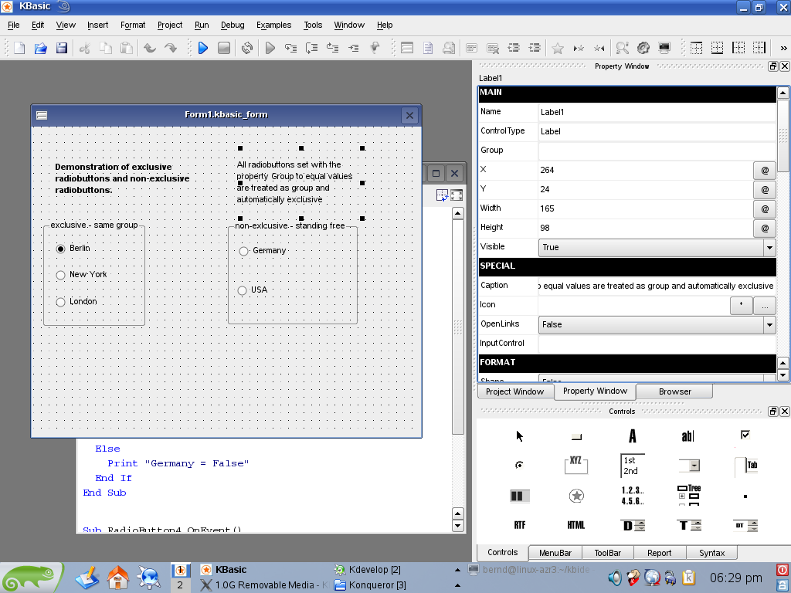Select the Label control 'A' in Controls
The image size is (791, 593).
tap(632, 436)
